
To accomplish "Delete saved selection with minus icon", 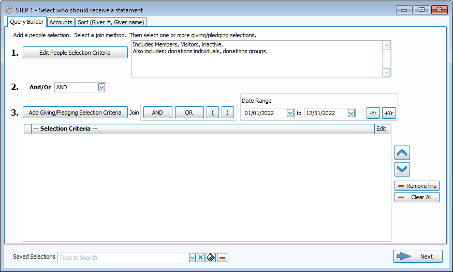I will click(222, 258).
